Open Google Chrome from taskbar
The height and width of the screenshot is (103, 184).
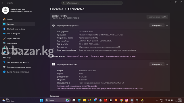coord(121,100)
